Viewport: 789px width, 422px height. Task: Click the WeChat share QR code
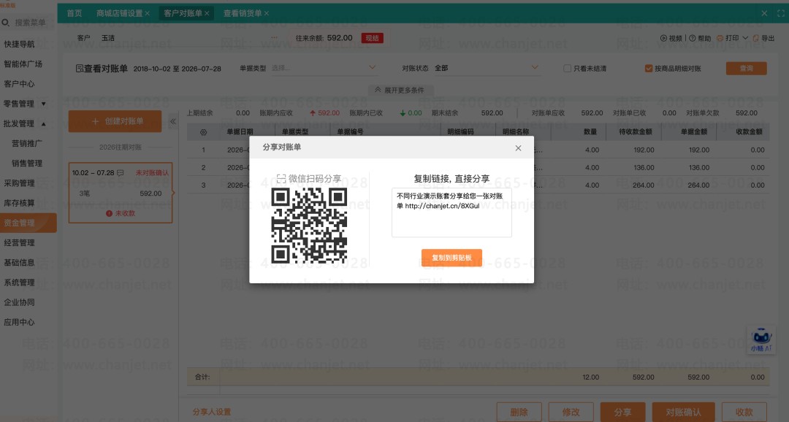(309, 226)
